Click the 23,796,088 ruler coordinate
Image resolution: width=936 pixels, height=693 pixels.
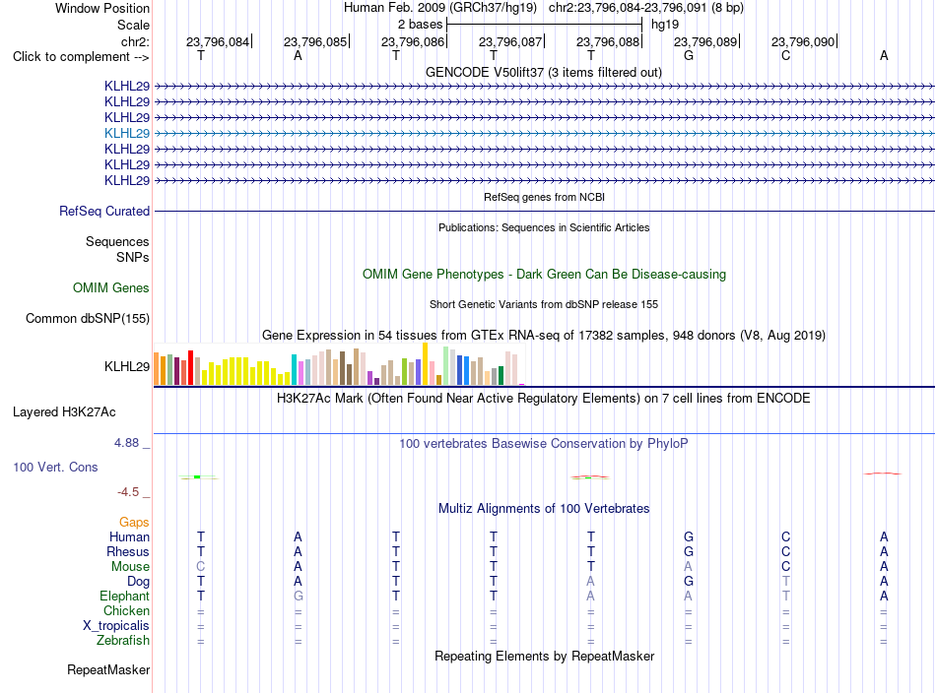tap(608, 41)
